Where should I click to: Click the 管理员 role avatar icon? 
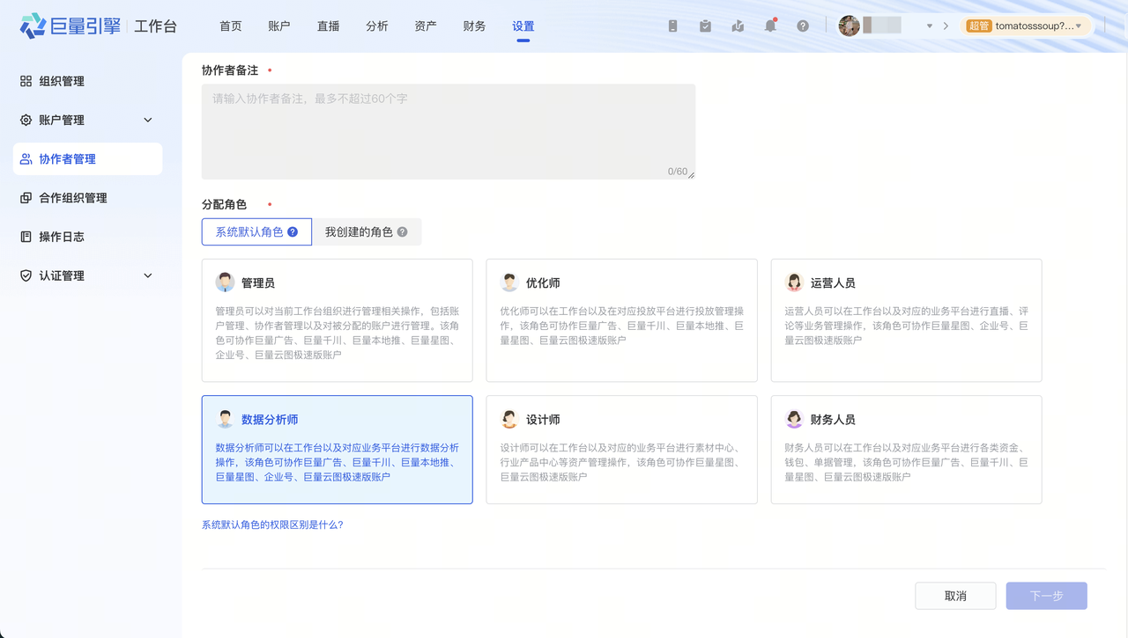point(225,282)
